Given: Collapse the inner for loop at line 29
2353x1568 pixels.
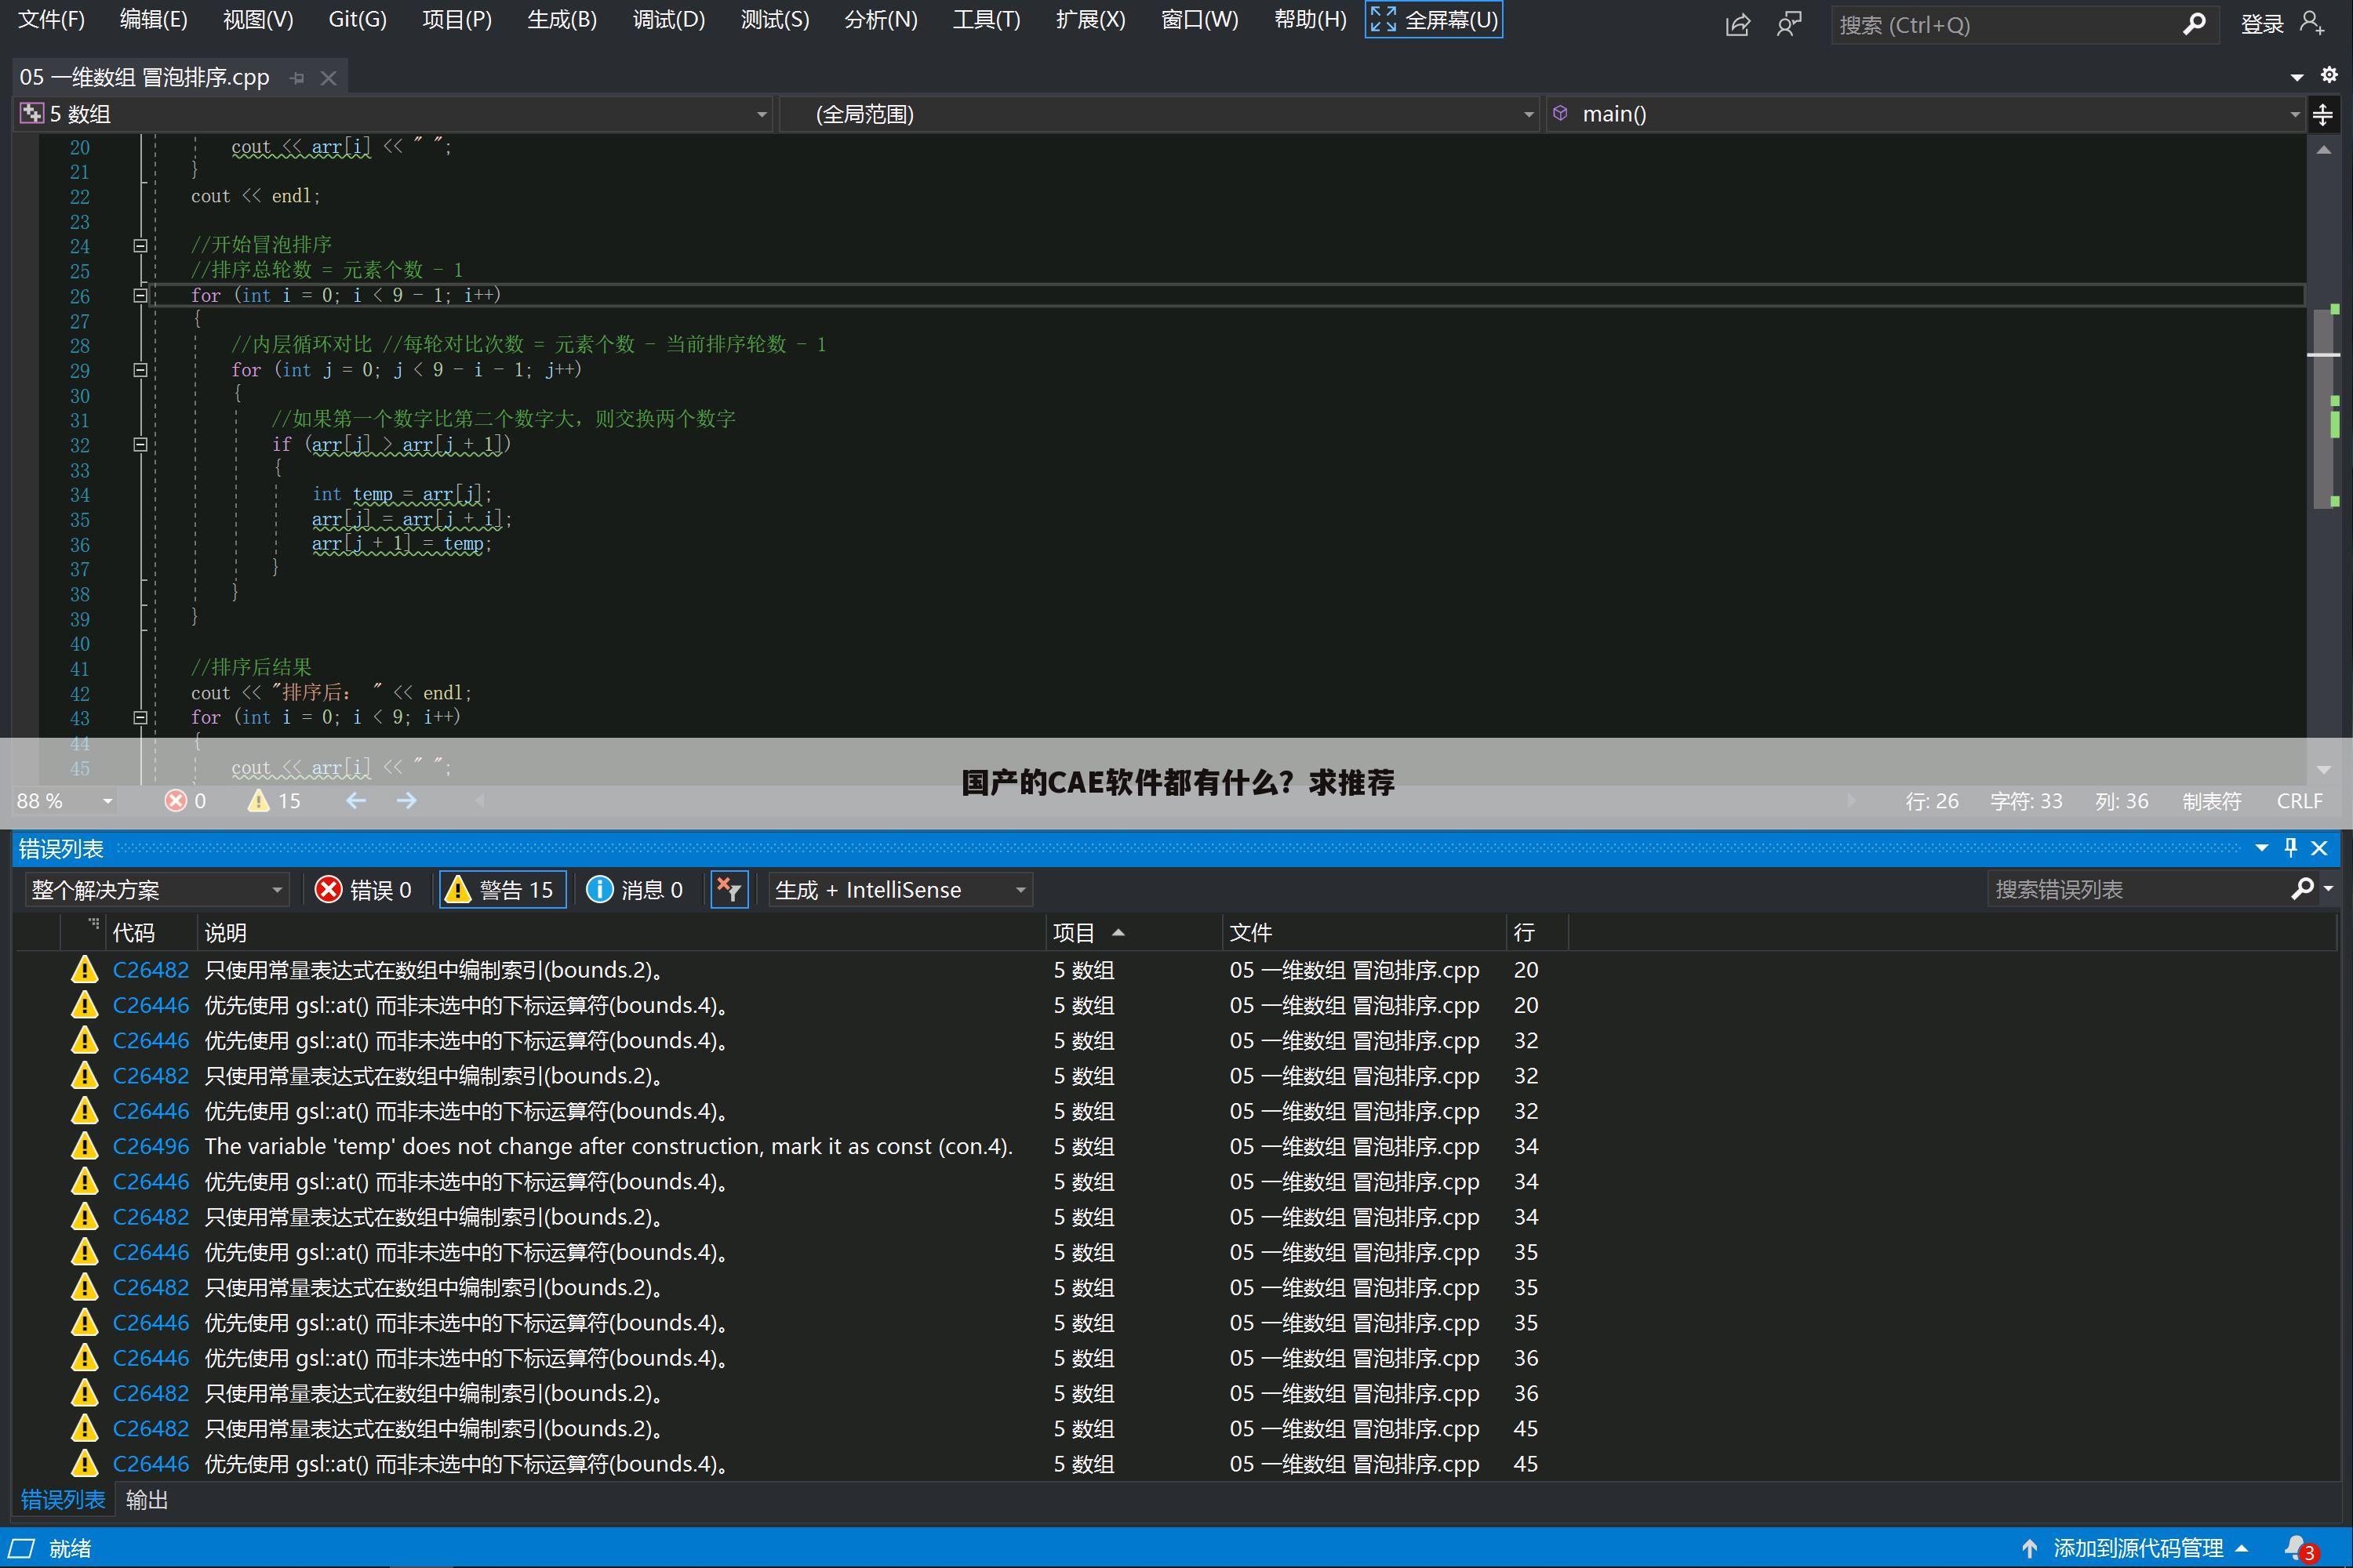Looking at the screenshot, I should point(140,370).
